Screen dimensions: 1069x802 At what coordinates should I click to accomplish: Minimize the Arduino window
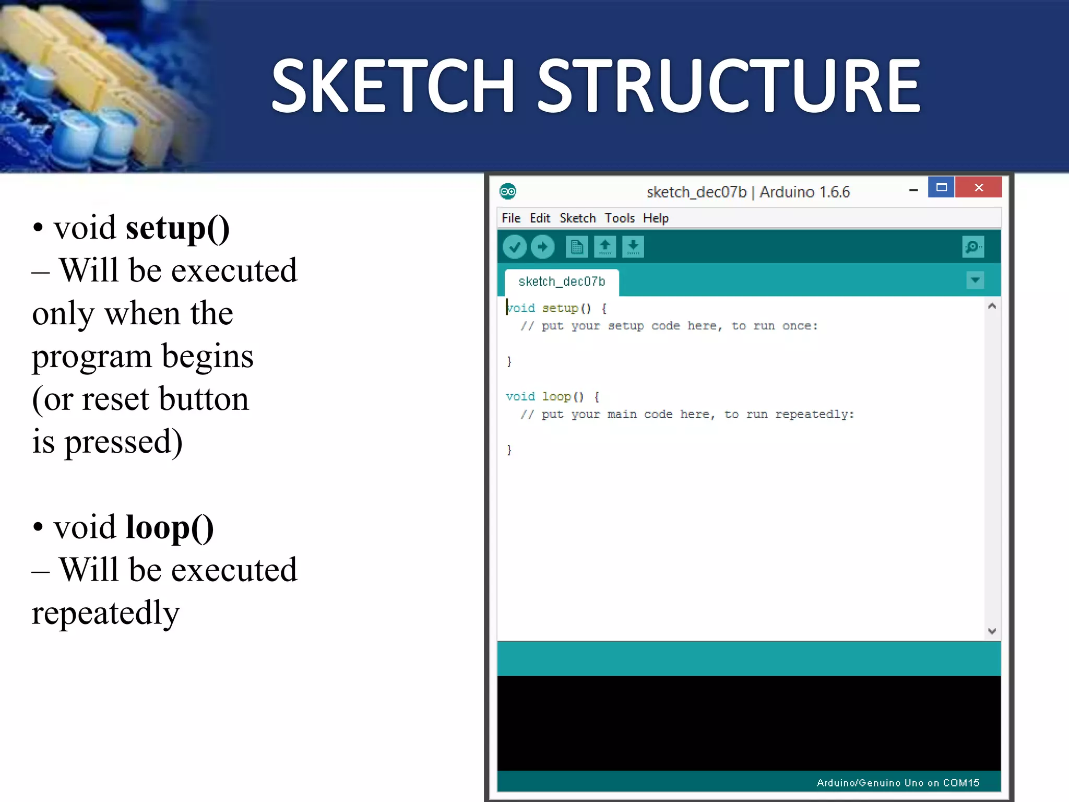913,190
